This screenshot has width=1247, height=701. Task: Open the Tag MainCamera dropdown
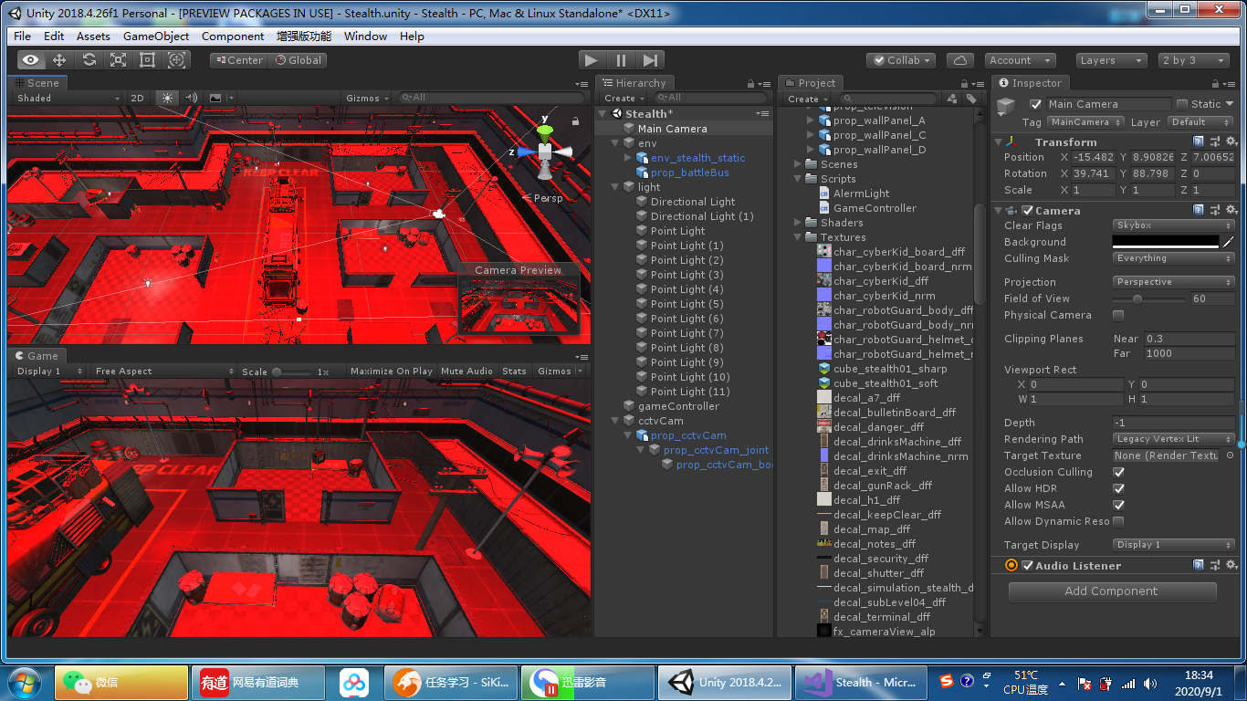1085,122
